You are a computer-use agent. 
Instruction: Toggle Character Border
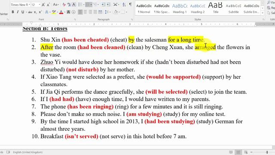pyautogui.click(x=74, y=5)
